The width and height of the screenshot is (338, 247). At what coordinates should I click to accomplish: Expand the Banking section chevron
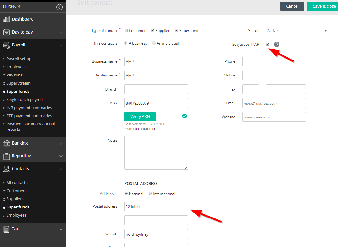click(61, 143)
